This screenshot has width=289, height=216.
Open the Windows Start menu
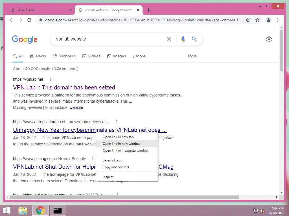click(7, 210)
